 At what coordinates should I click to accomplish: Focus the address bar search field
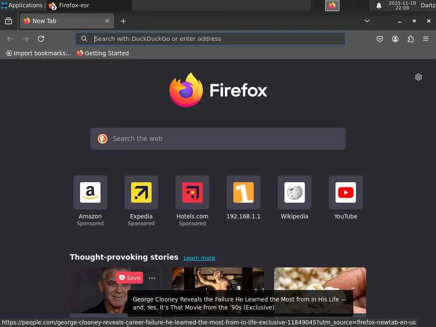pos(210,39)
